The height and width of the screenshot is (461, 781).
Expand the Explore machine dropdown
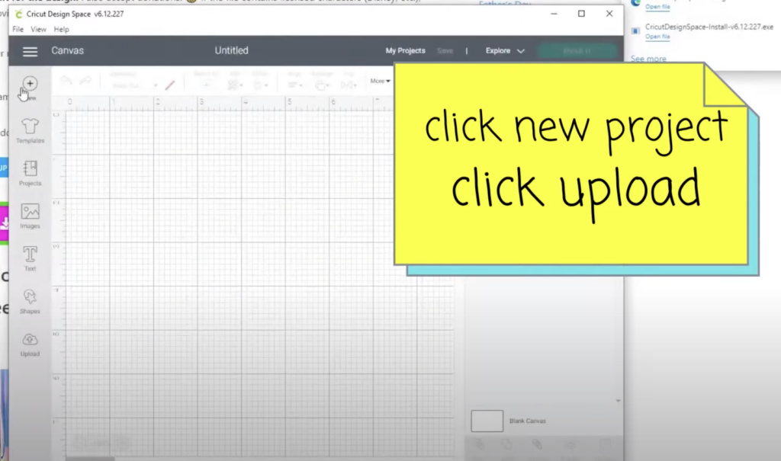[505, 51]
